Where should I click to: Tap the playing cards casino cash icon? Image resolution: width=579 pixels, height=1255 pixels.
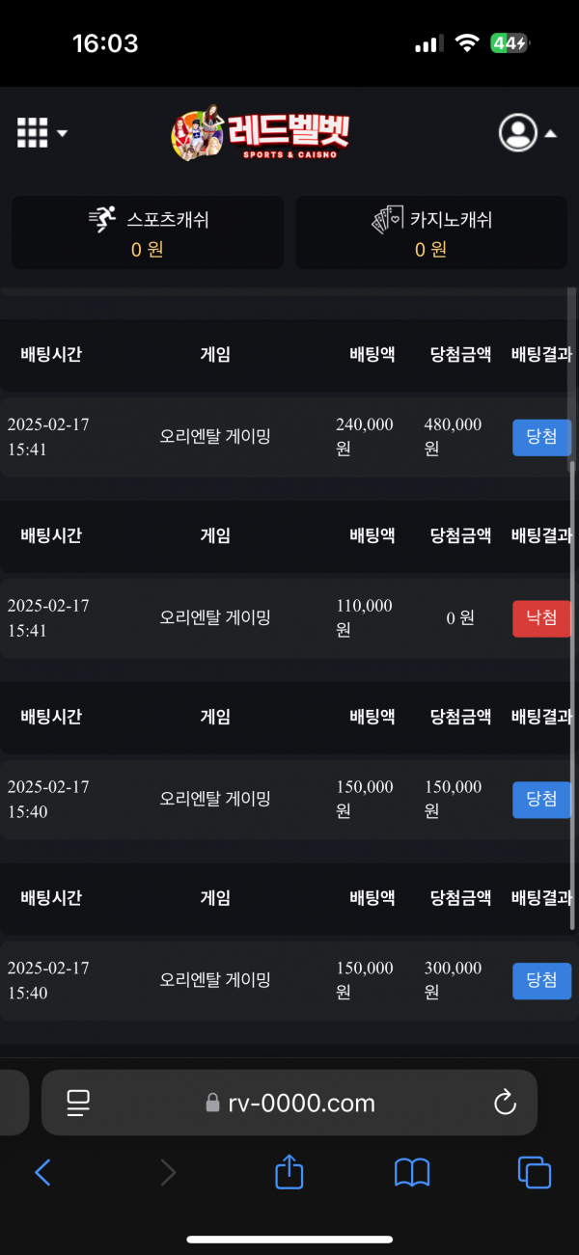pos(387,220)
